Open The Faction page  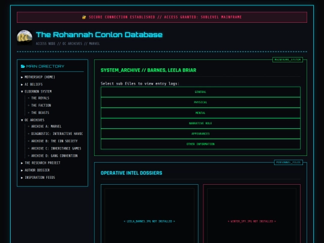click(41, 106)
